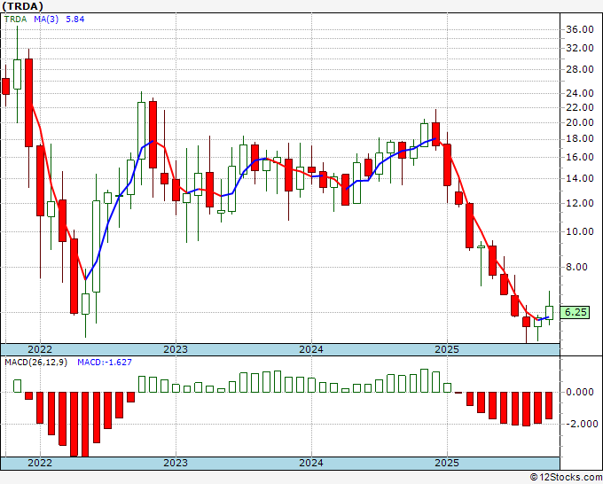Click the 8.00 price axis label

click(577, 267)
